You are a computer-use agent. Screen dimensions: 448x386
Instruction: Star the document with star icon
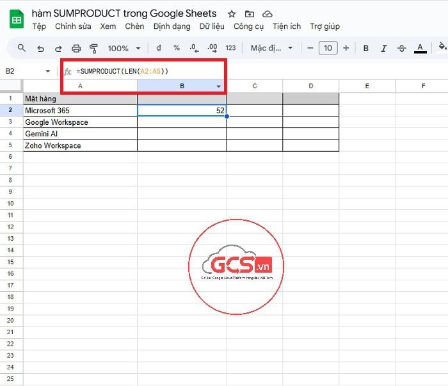[232, 13]
